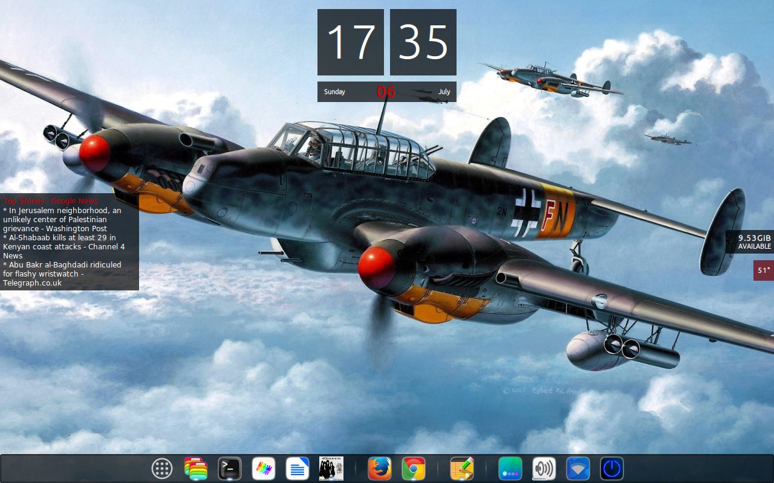
Task: Open the Al-Shabaab Kenyan coast attacks story
Action: 63,247
